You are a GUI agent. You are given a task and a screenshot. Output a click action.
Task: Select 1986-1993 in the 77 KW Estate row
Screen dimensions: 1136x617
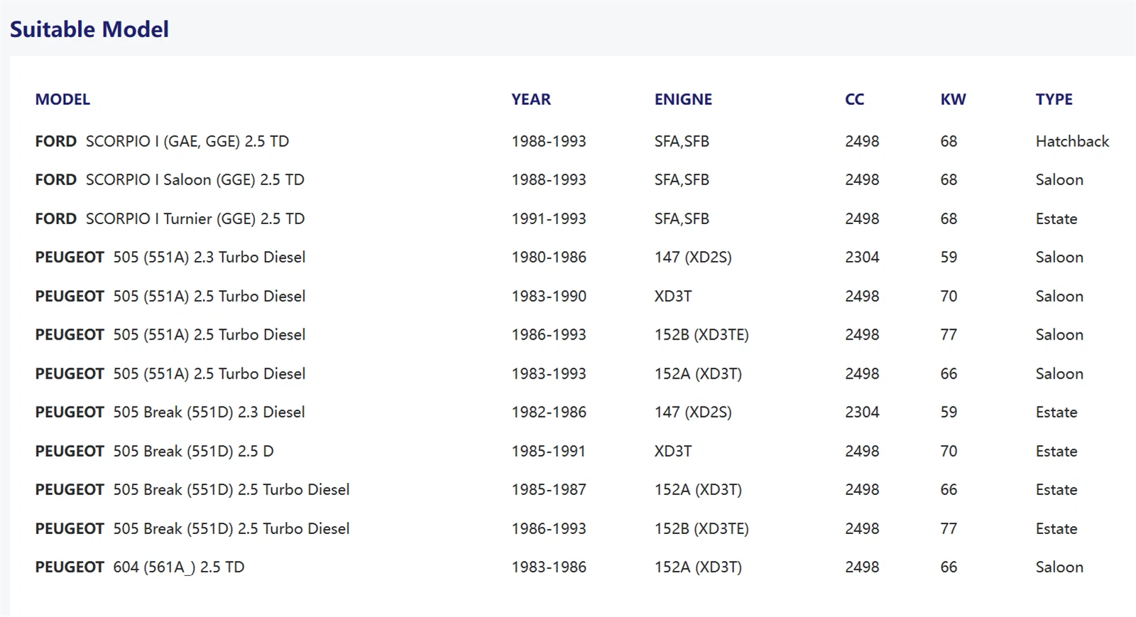click(549, 528)
